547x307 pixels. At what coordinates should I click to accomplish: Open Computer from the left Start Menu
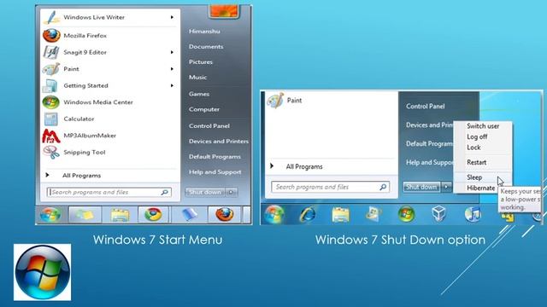click(204, 109)
